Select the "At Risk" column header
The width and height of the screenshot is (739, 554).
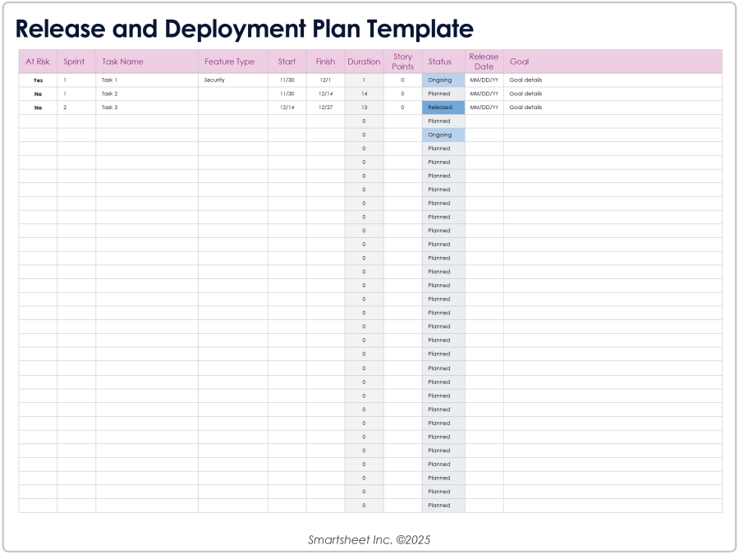point(37,61)
